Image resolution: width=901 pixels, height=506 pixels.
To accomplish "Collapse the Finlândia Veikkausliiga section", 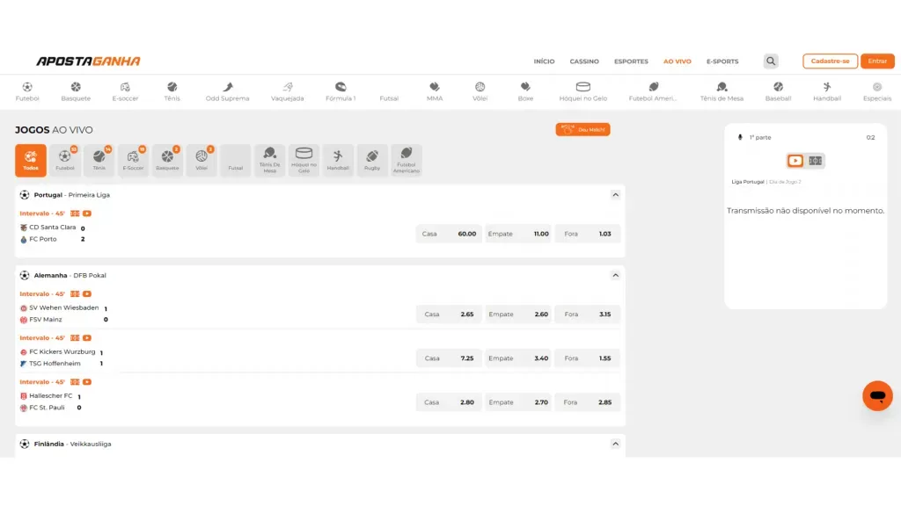I will [615, 445].
